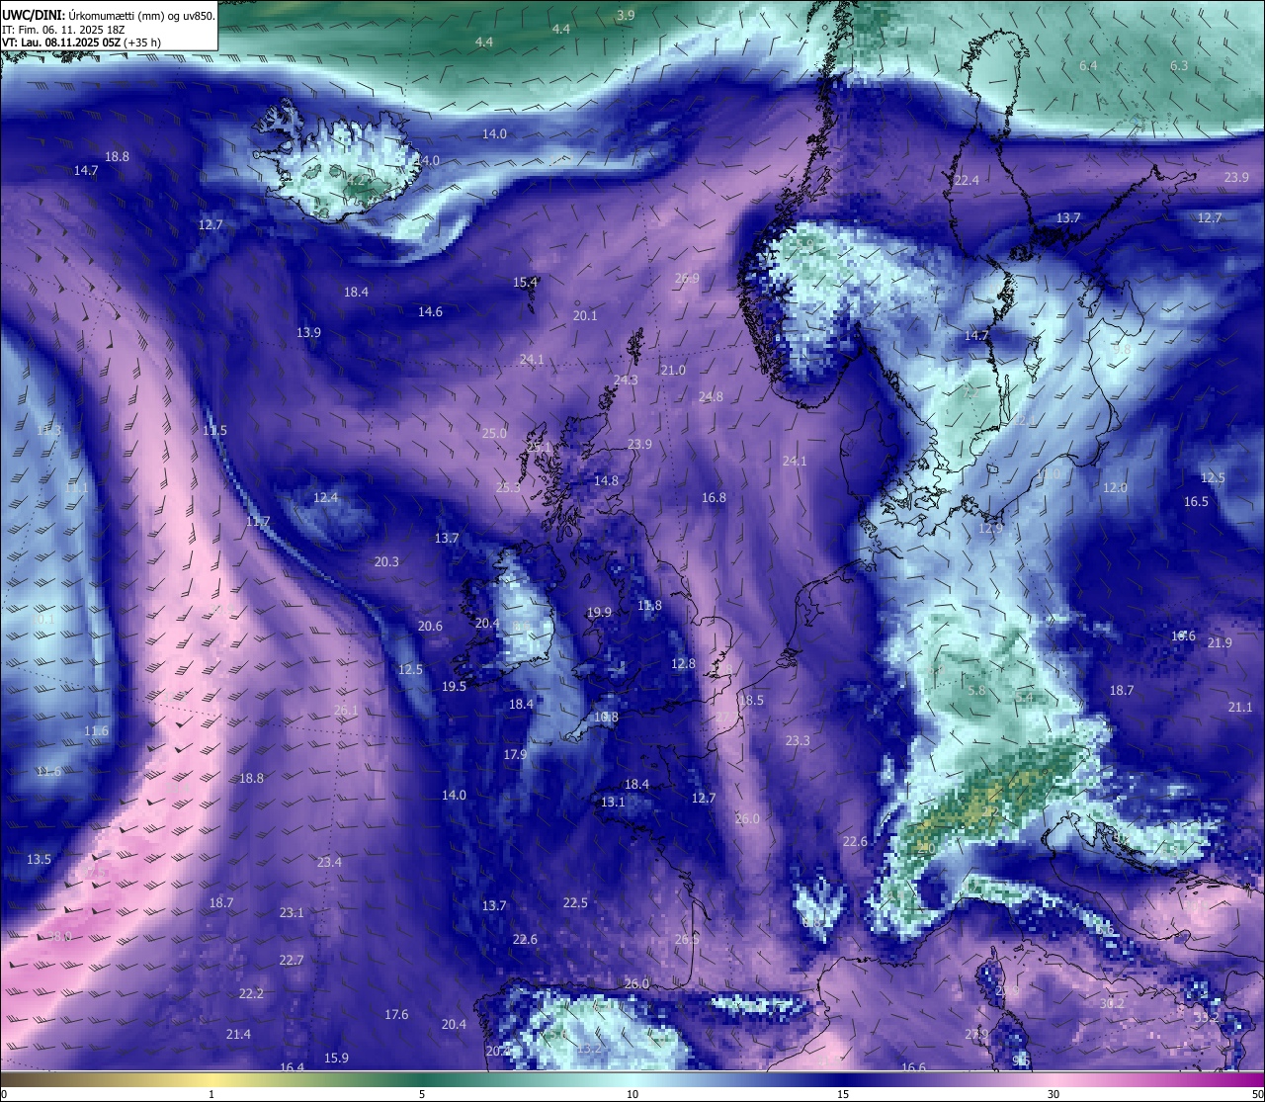Image resolution: width=1265 pixels, height=1102 pixels.
Task: Click the map value '19.9'
Action: pyautogui.click(x=599, y=612)
